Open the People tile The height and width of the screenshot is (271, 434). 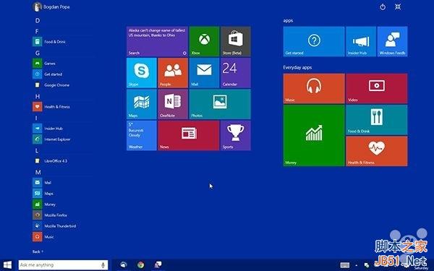pyautogui.click(x=173, y=73)
